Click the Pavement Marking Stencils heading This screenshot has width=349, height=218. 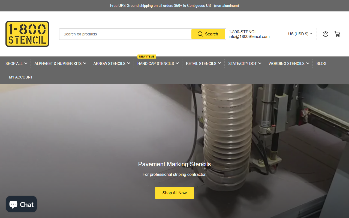click(174, 164)
